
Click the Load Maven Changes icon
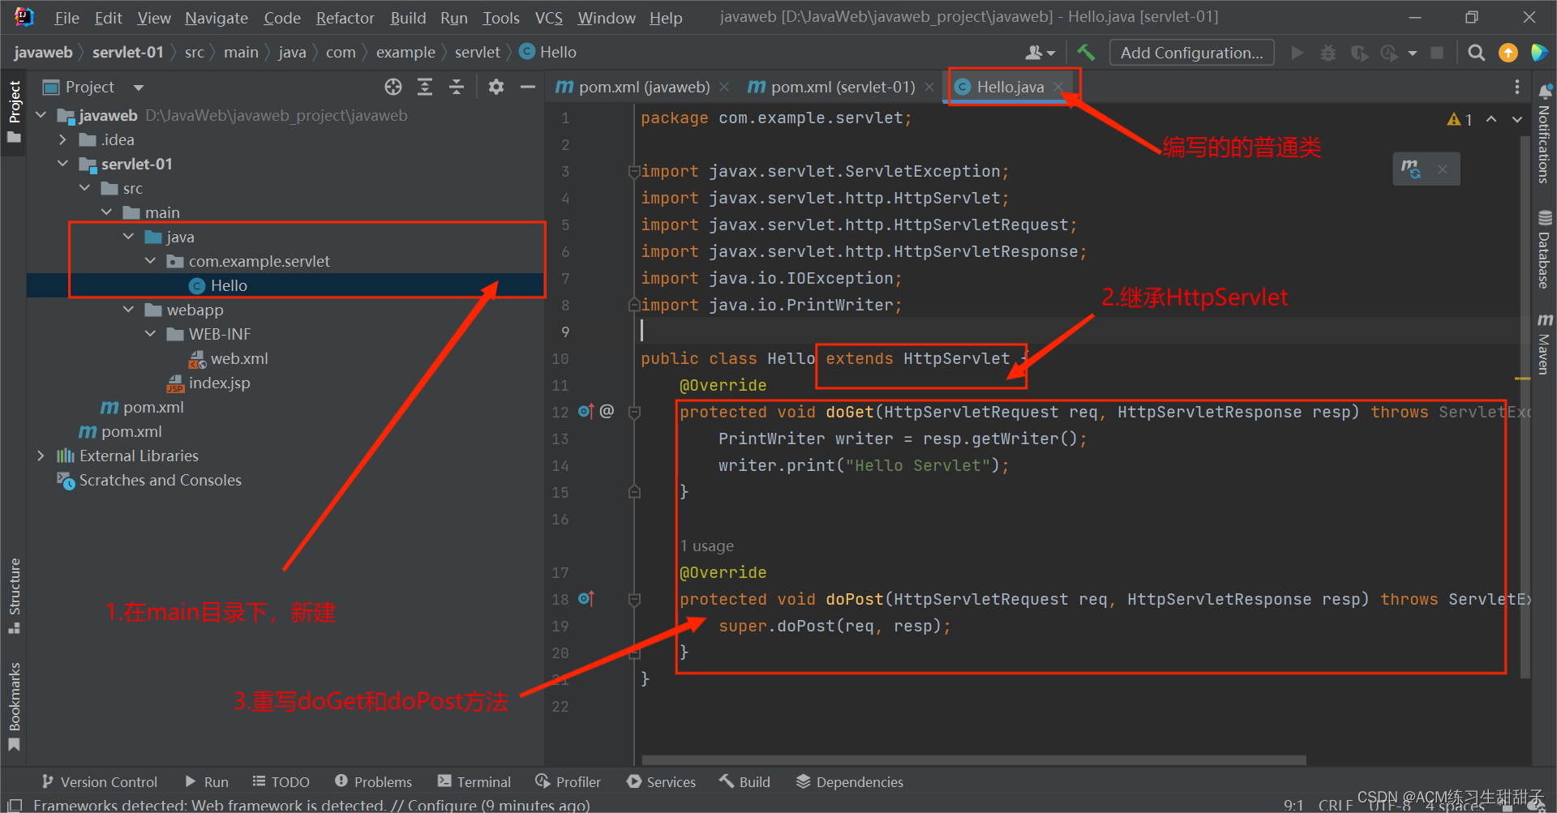coord(1411,169)
